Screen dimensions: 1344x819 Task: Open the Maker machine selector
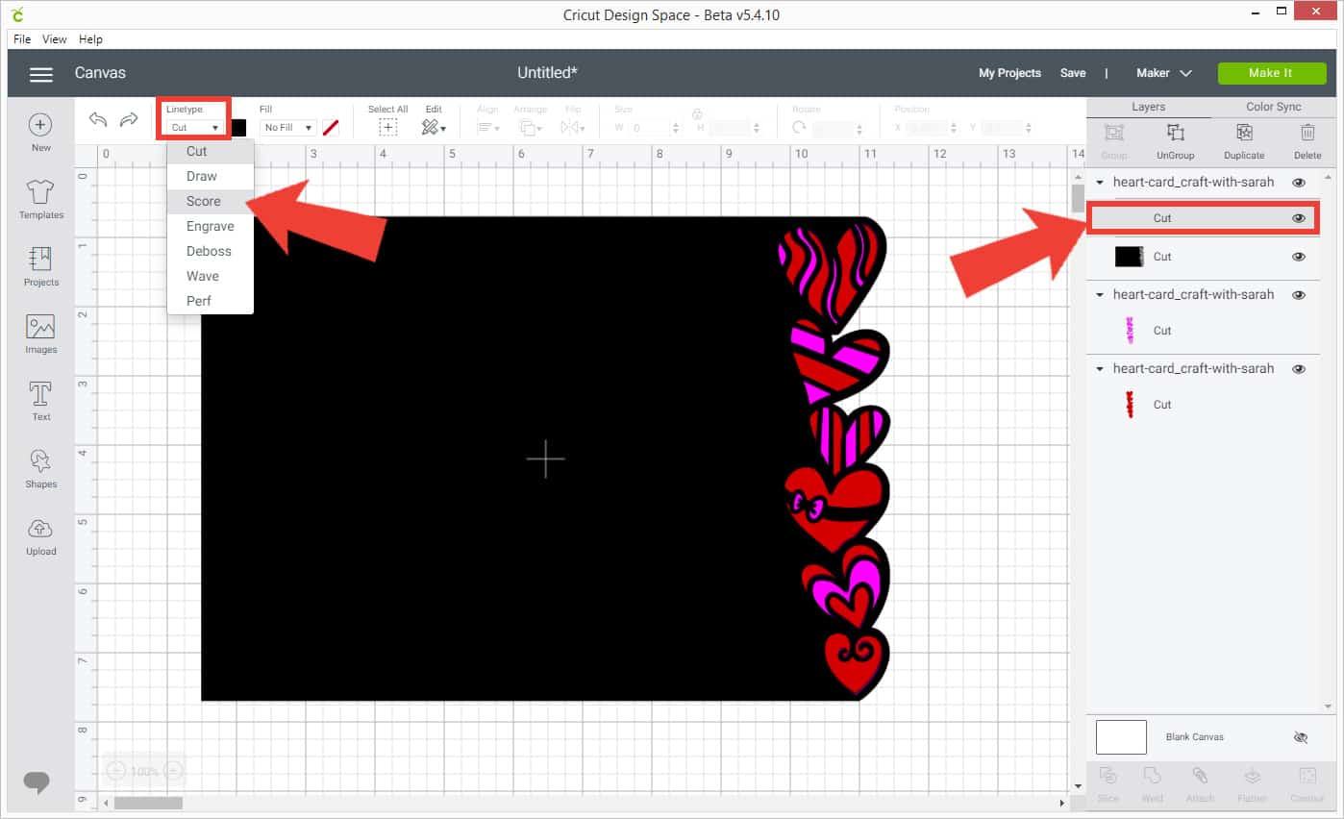tap(1163, 73)
